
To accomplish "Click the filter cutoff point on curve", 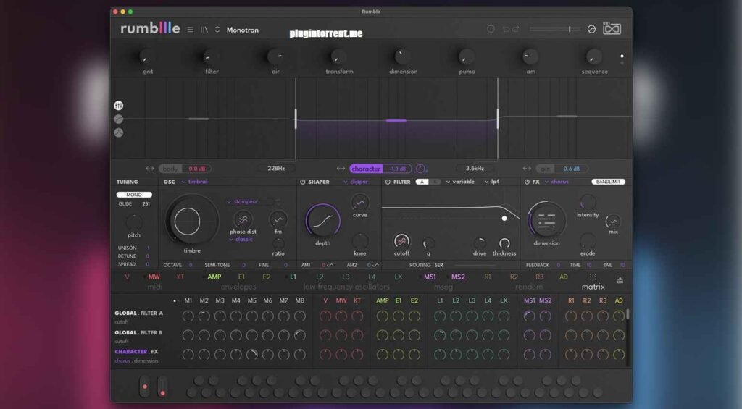I will coord(504,219).
